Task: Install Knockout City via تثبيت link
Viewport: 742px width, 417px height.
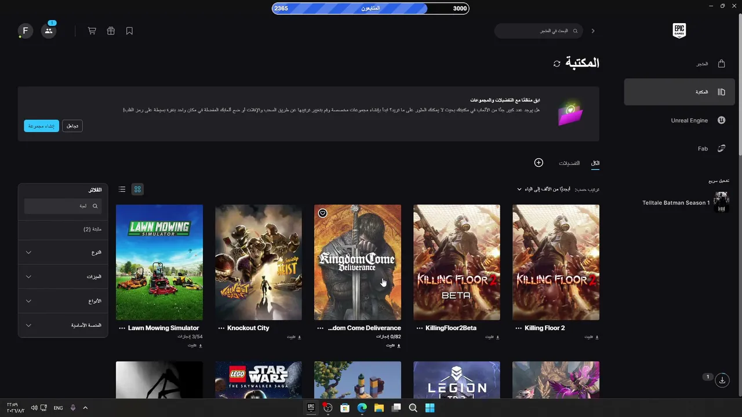Action: pos(294,336)
